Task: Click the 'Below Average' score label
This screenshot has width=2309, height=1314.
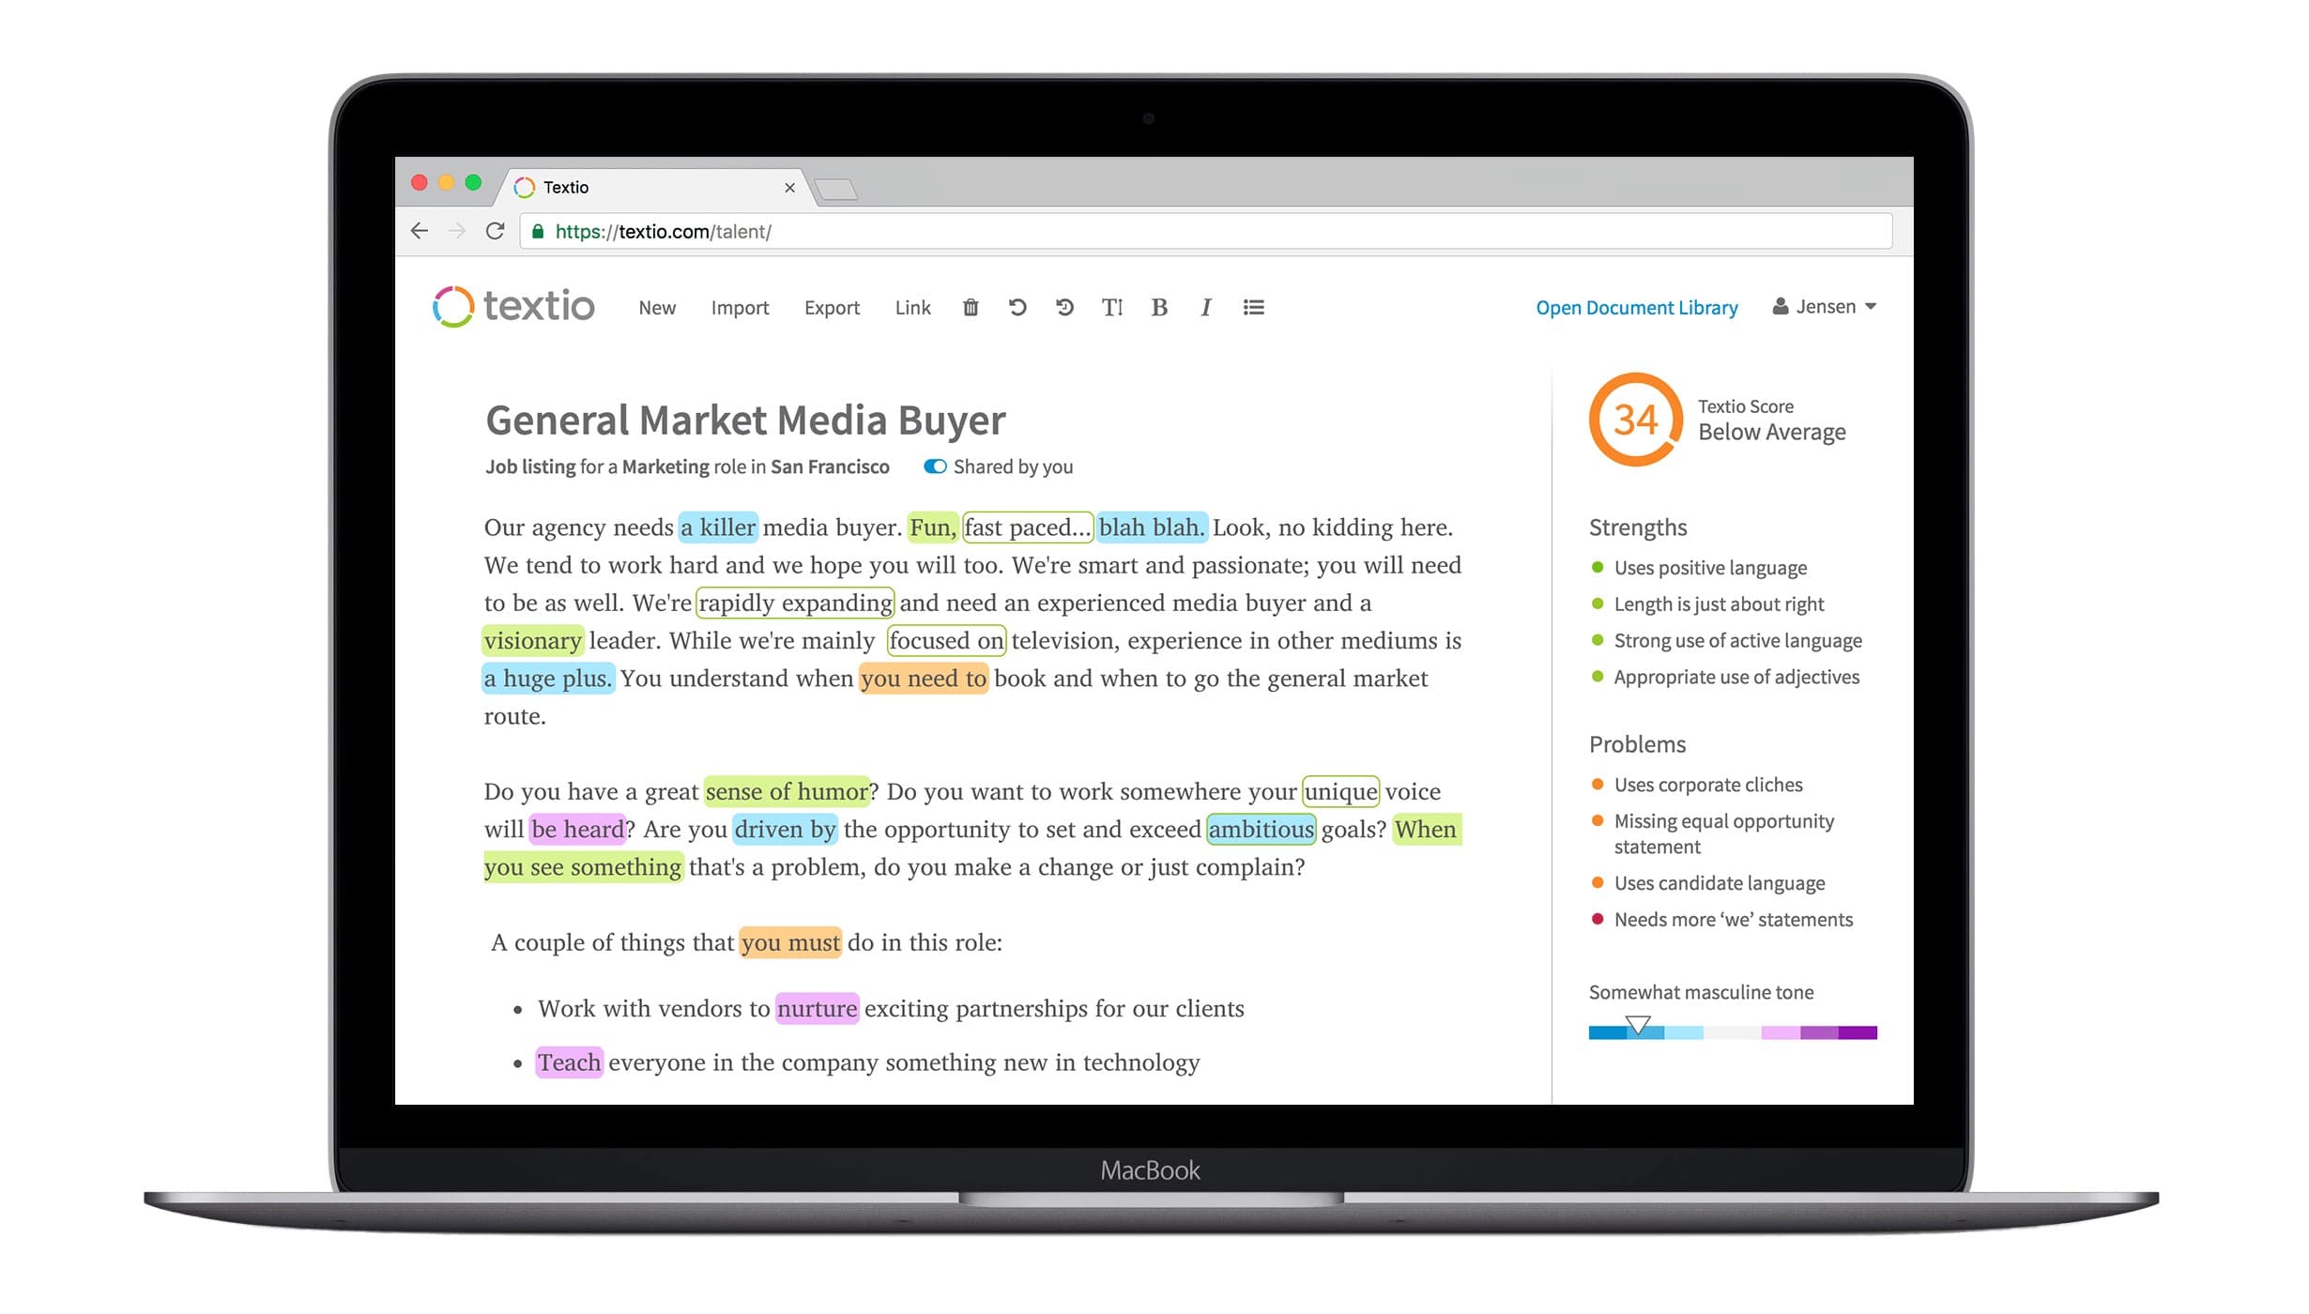Action: (x=1771, y=432)
